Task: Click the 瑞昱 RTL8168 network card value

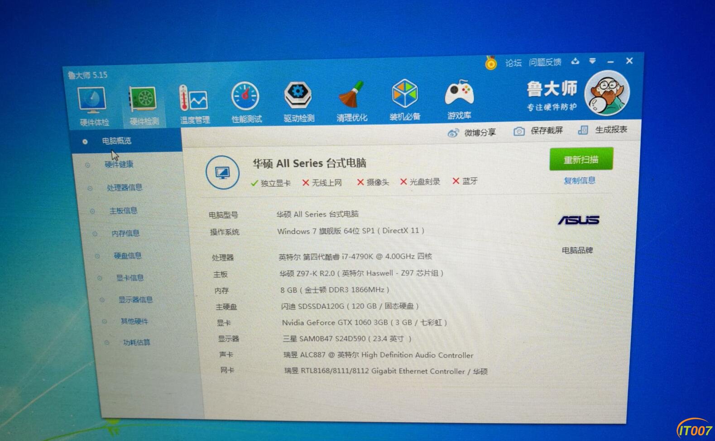Action: tap(386, 371)
